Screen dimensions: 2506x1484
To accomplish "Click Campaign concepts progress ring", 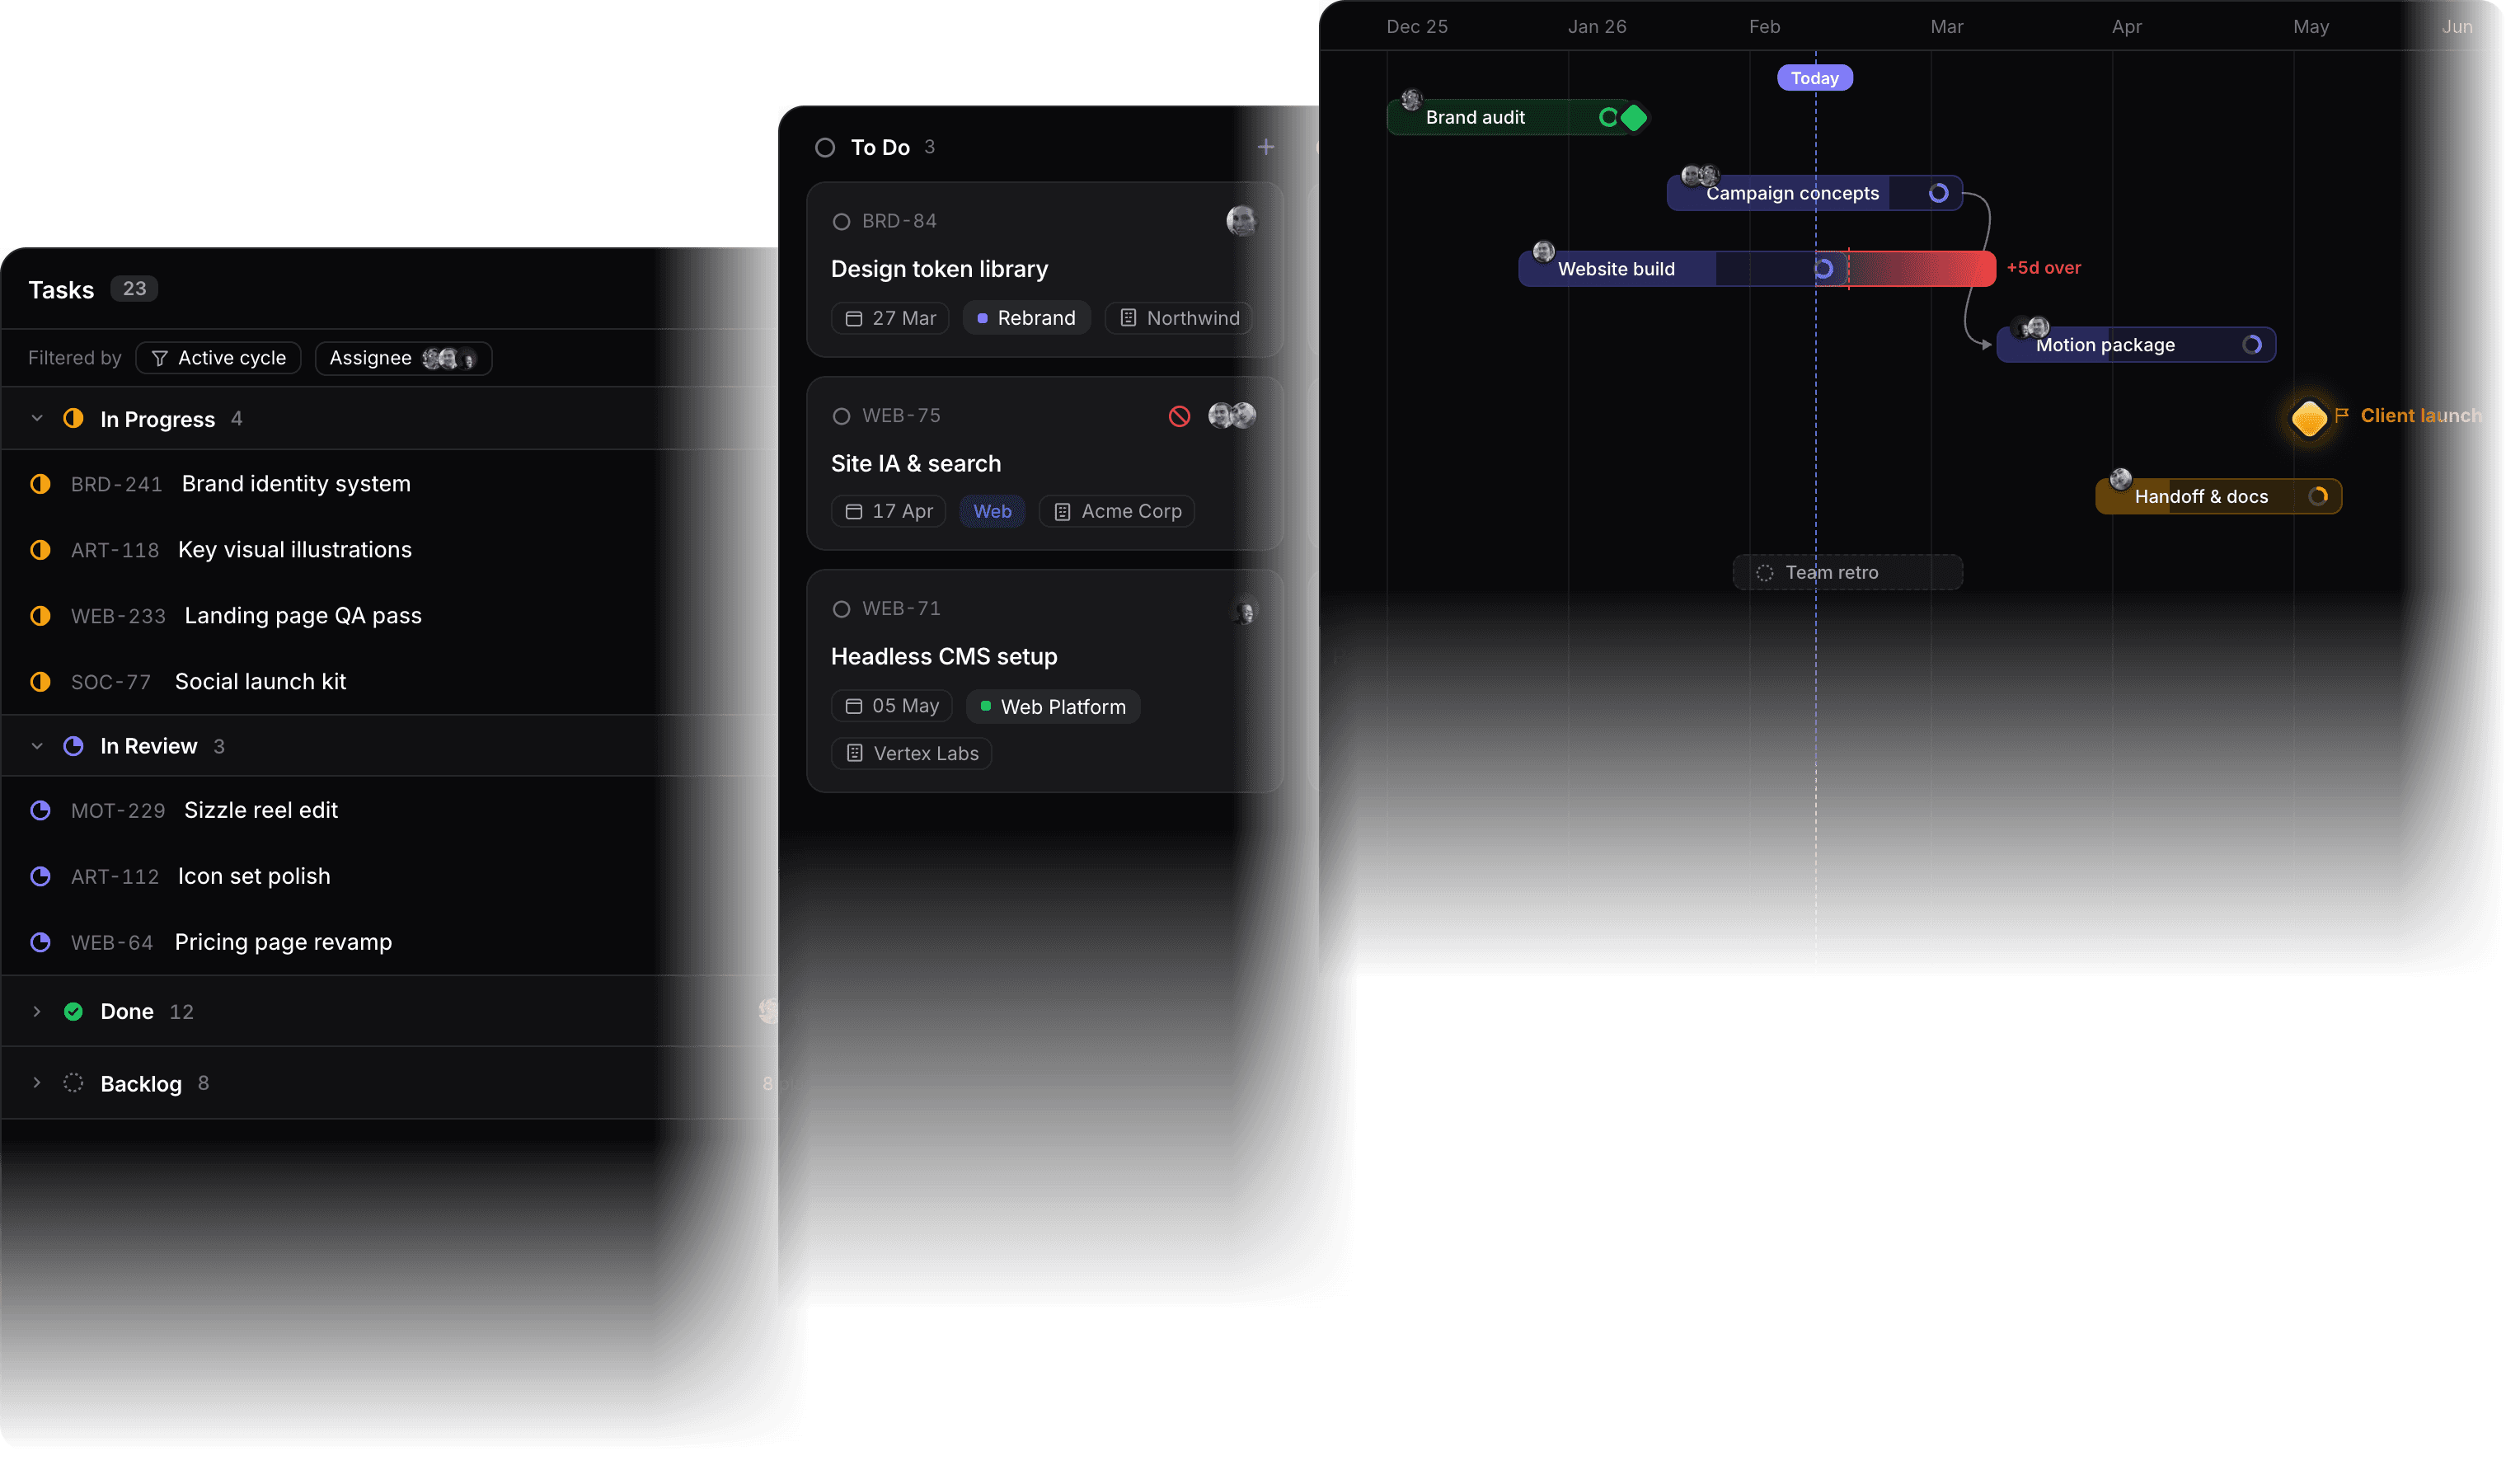I will (x=1938, y=193).
